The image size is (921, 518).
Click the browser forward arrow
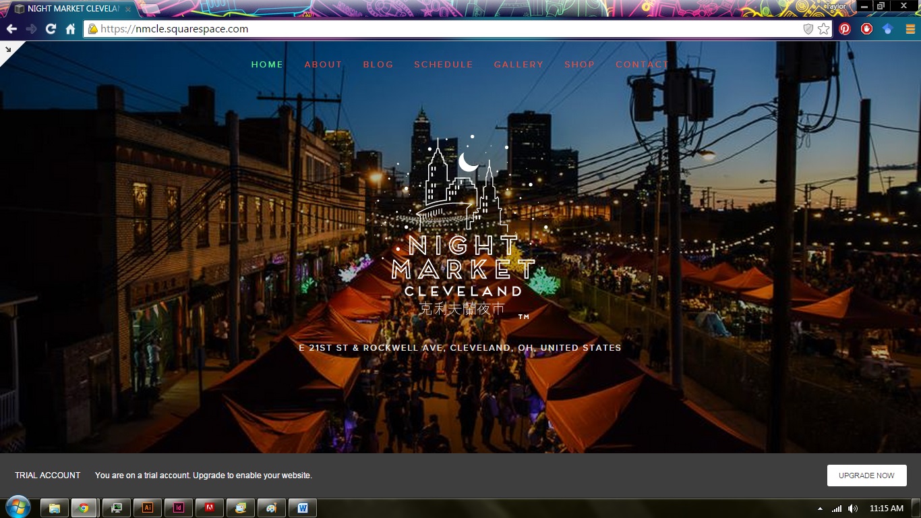[x=31, y=29]
